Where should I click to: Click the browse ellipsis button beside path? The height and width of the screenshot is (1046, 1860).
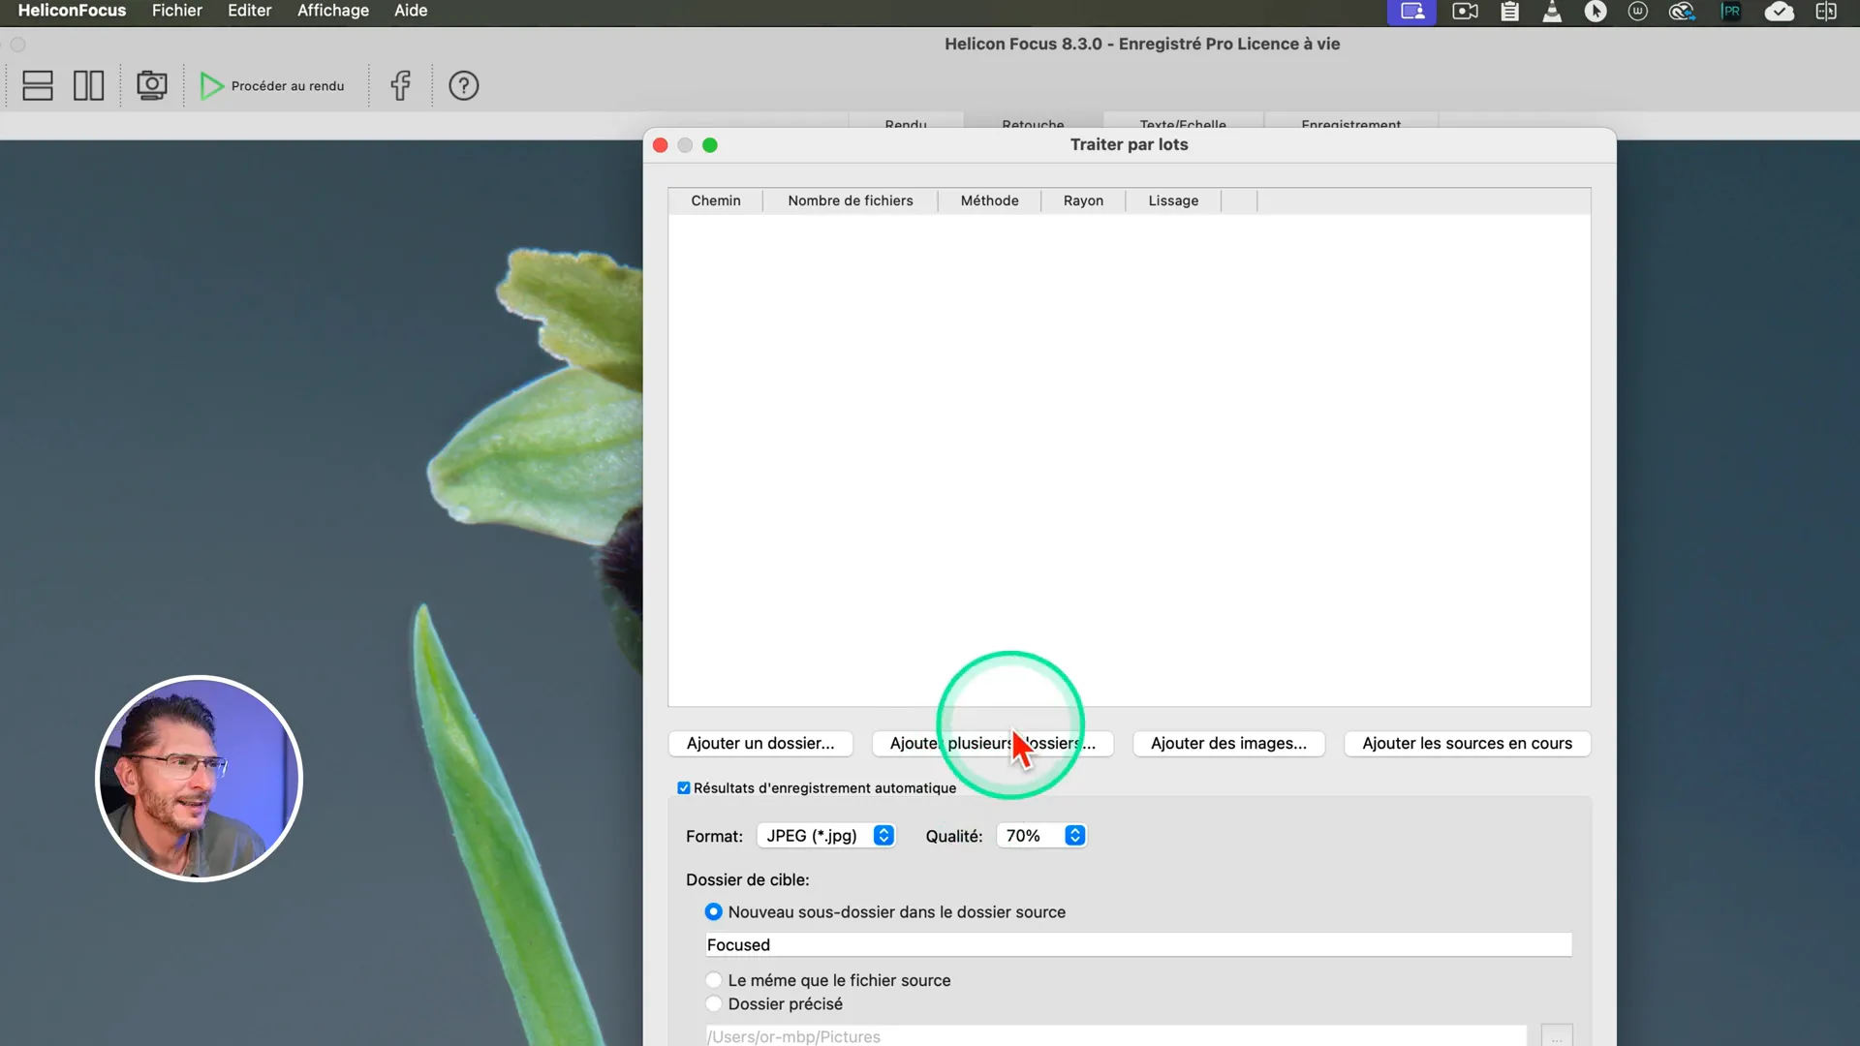[x=1557, y=1036]
